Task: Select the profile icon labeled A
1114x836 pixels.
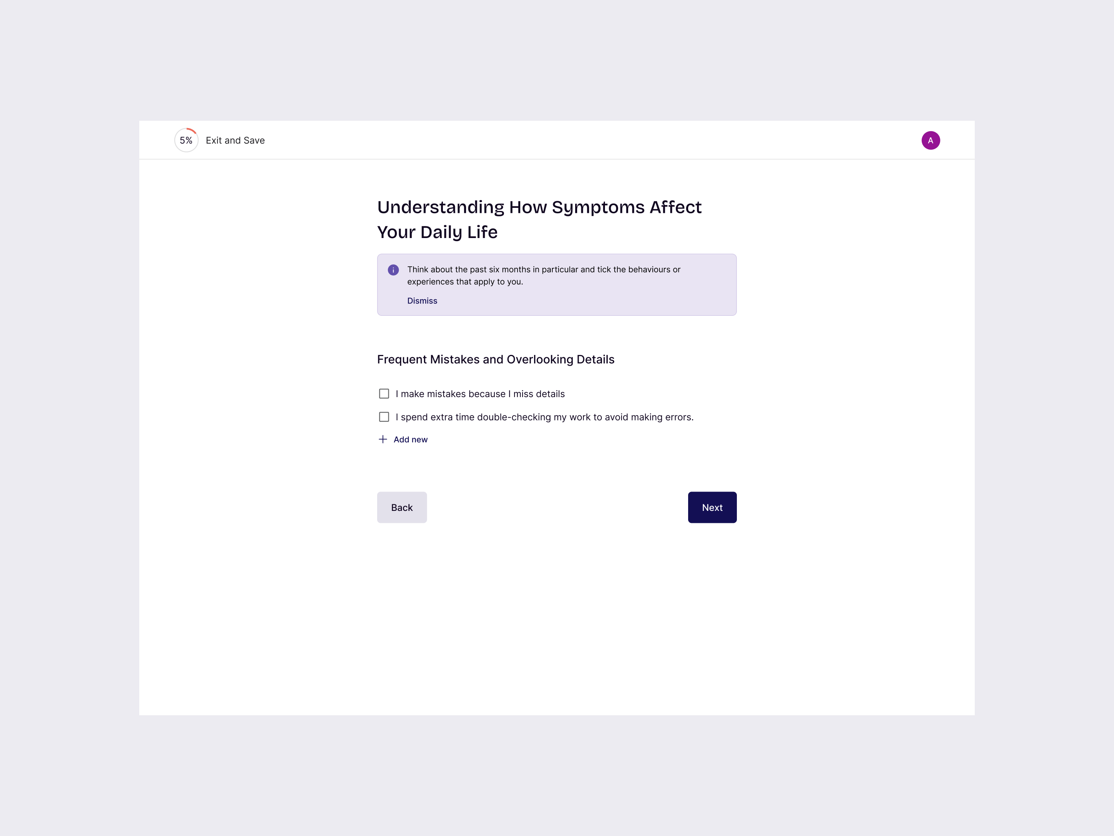Action: tap(931, 140)
